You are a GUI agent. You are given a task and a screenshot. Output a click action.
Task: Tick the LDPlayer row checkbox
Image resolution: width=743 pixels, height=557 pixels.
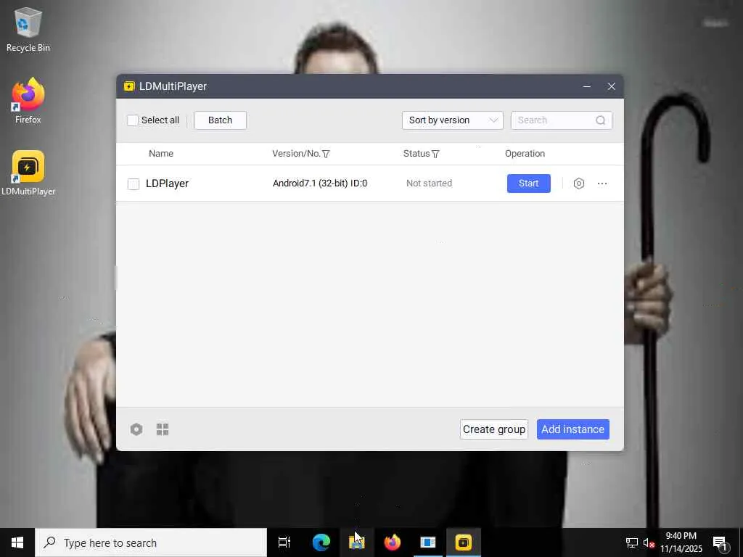[x=134, y=183]
